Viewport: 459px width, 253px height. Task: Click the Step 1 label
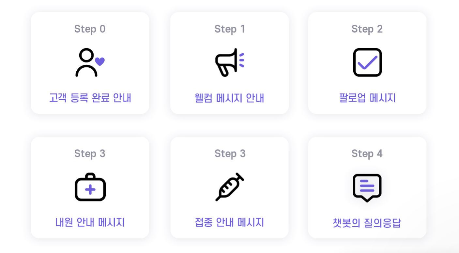click(x=230, y=29)
